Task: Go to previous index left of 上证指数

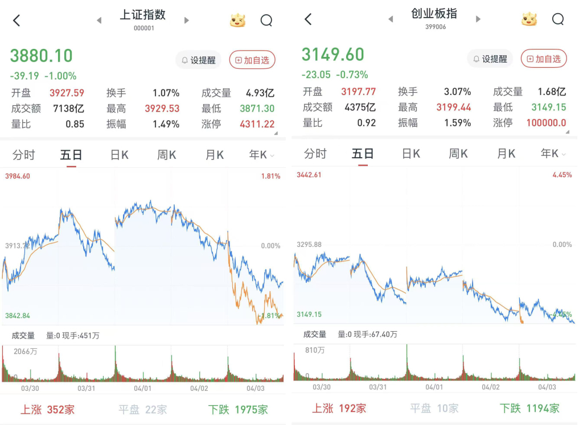Action: point(99,20)
